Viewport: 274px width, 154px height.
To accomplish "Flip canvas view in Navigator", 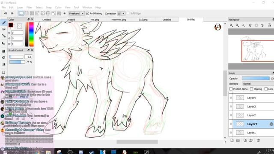I will (269, 25).
